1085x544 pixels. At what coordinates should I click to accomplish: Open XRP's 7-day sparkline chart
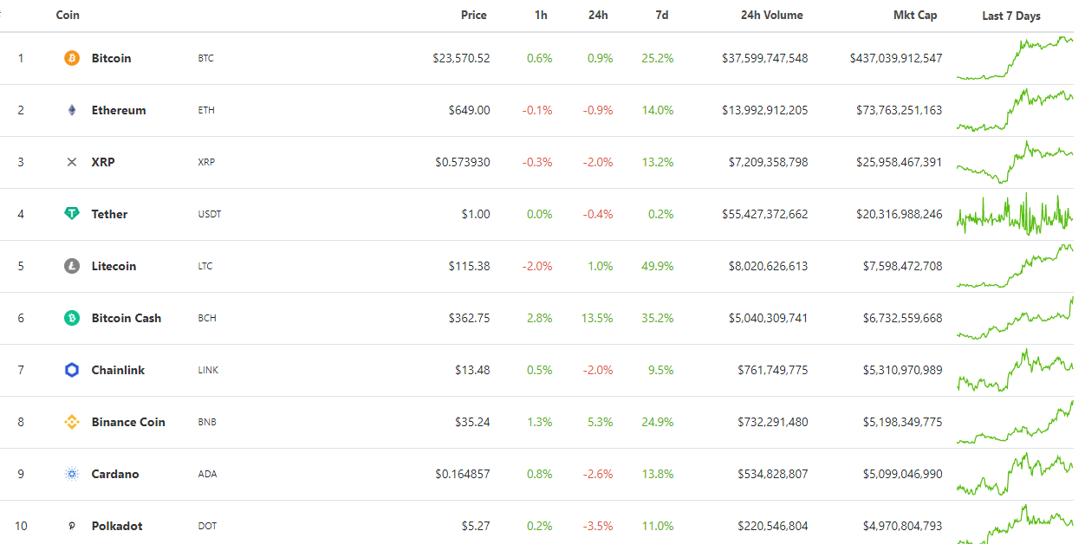pyautogui.click(x=1015, y=162)
